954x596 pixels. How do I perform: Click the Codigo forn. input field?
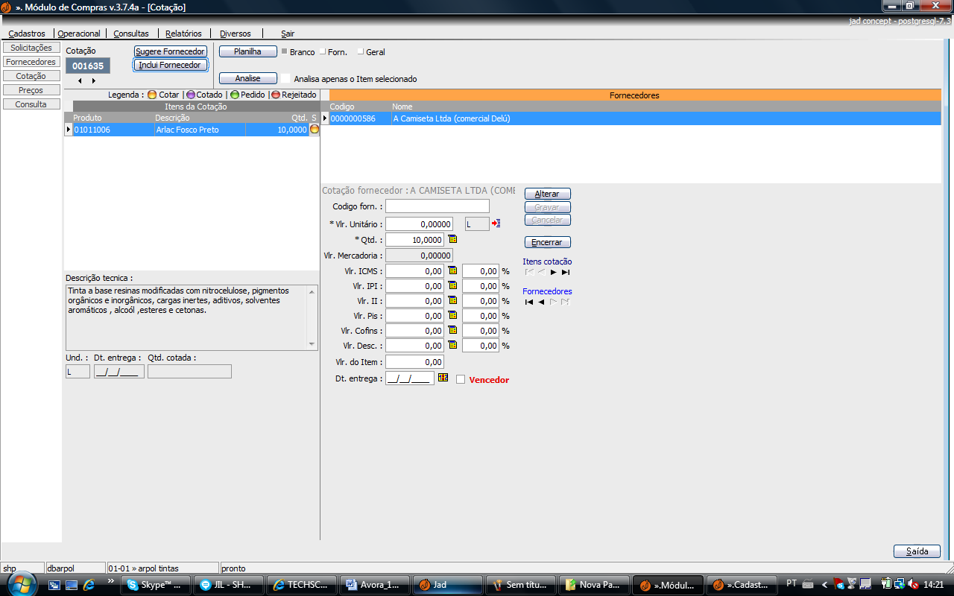[x=437, y=206]
